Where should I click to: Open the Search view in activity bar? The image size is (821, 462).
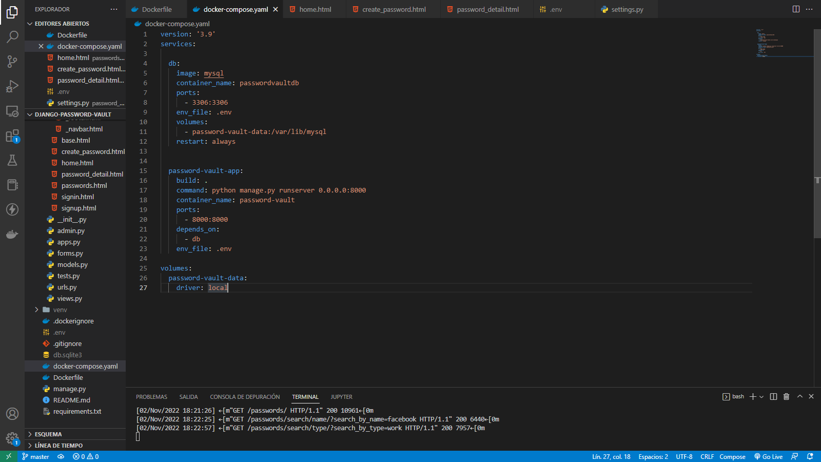point(12,36)
